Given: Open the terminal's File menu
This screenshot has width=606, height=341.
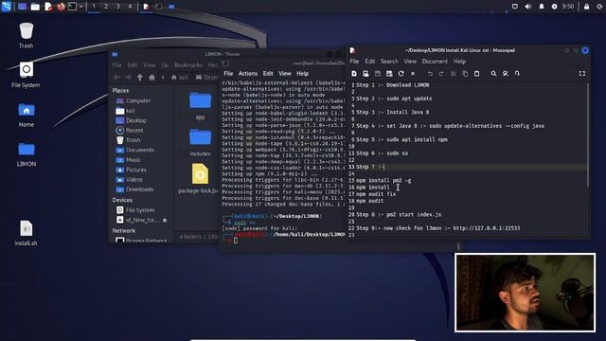Looking at the screenshot, I should (228, 74).
